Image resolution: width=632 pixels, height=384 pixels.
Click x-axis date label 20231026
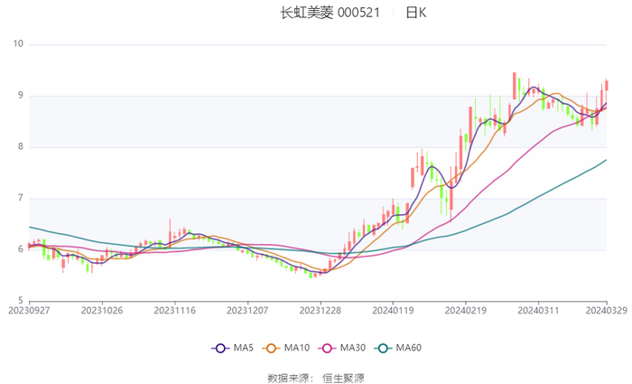coord(102,310)
